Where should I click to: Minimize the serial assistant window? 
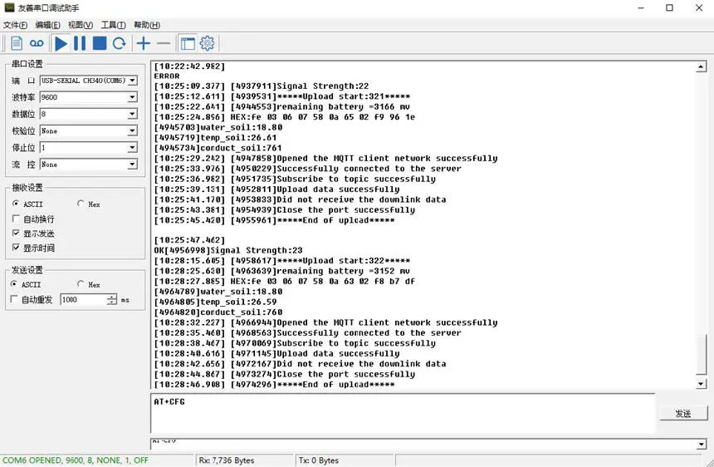(x=641, y=7)
